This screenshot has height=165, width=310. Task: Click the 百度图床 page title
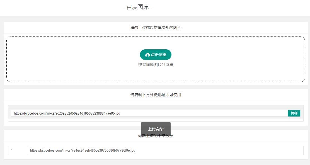[x=138, y=7]
